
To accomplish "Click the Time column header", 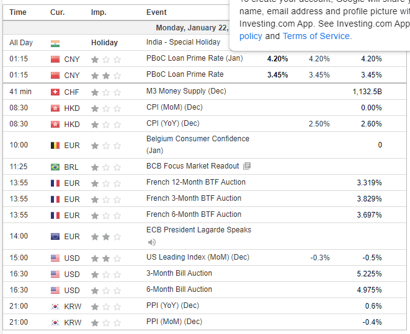I will [x=18, y=12].
